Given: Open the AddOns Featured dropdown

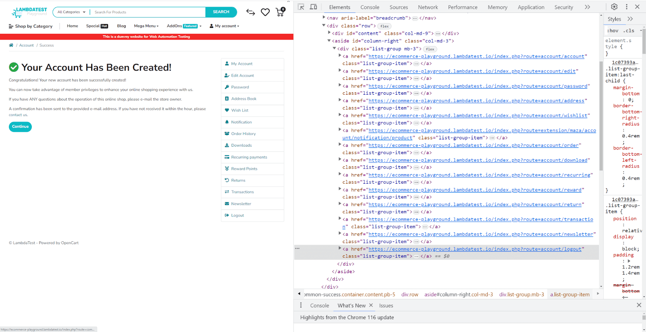Looking at the screenshot, I should tap(184, 26).
